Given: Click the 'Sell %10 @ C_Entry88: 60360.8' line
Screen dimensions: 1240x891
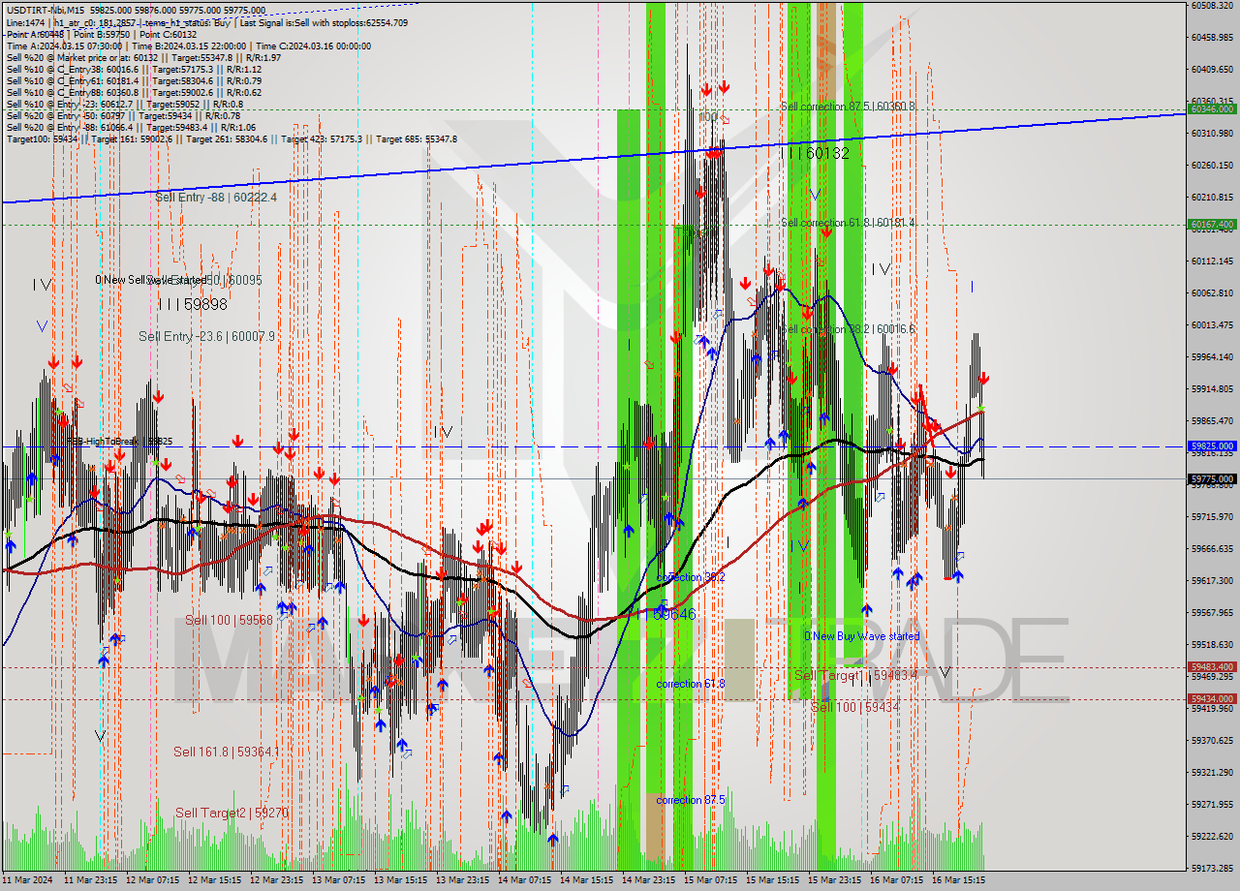Looking at the screenshot, I should point(134,92).
